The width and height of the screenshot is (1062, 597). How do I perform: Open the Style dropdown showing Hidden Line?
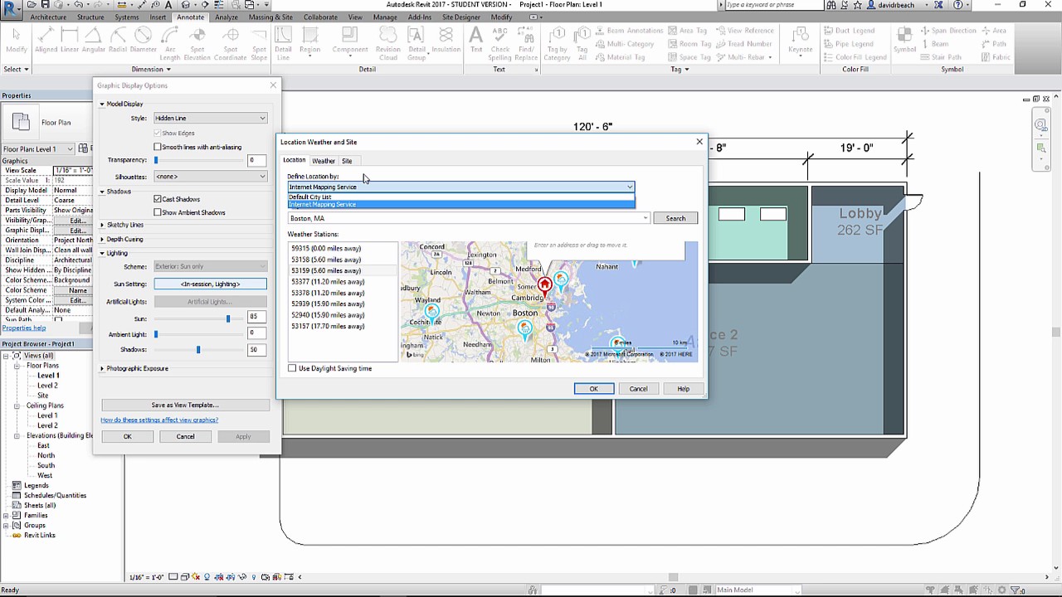click(x=210, y=118)
